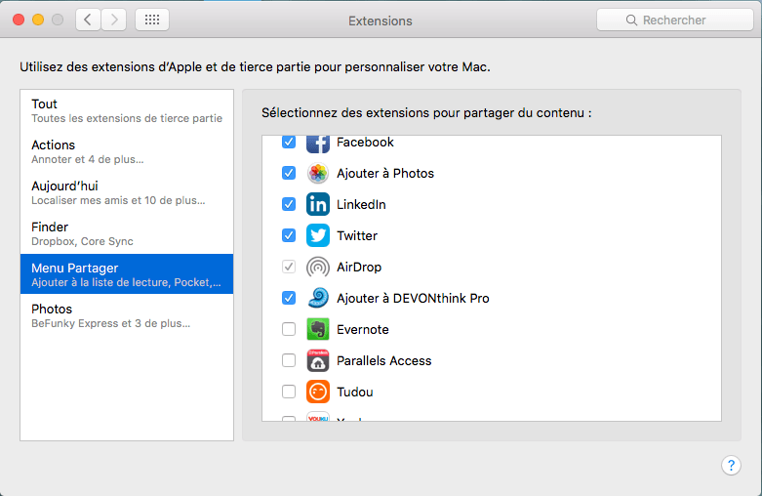762x496 pixels.
Task: Click the LinkedIn icon in extensions list
Action: click(318, 204)
